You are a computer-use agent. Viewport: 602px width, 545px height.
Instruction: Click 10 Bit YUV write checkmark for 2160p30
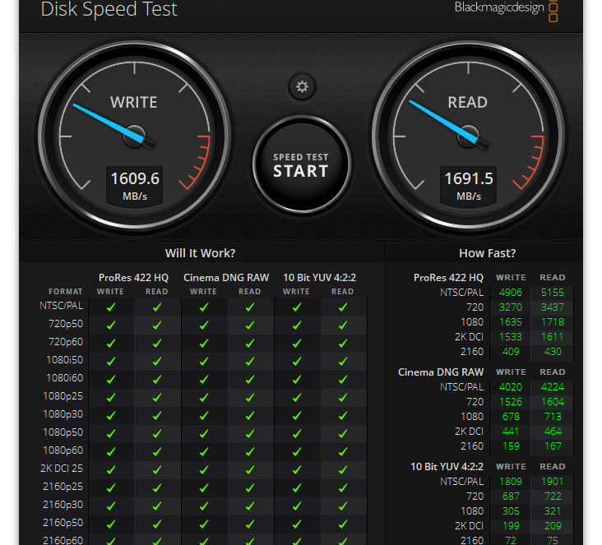(x=297, y=506)
